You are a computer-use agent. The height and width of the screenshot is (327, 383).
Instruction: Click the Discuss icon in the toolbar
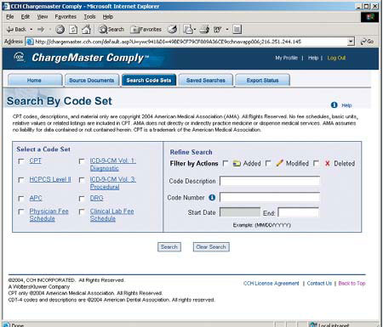(x=237, y=29)
